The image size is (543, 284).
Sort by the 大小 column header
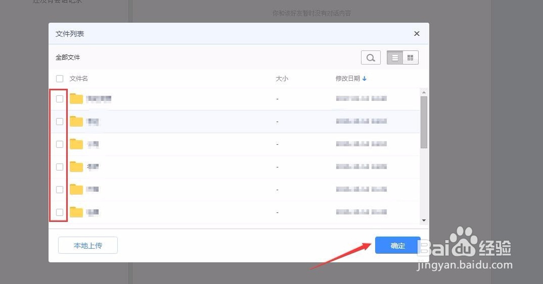pos(282,79)
